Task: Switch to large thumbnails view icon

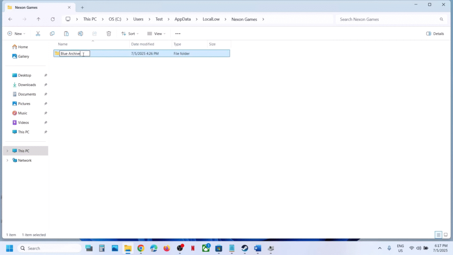Action: click(x=446, y=235)
